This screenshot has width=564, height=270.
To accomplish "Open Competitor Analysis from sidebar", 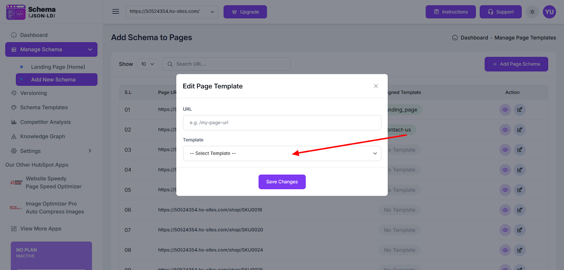I will (x=45, y=122).
